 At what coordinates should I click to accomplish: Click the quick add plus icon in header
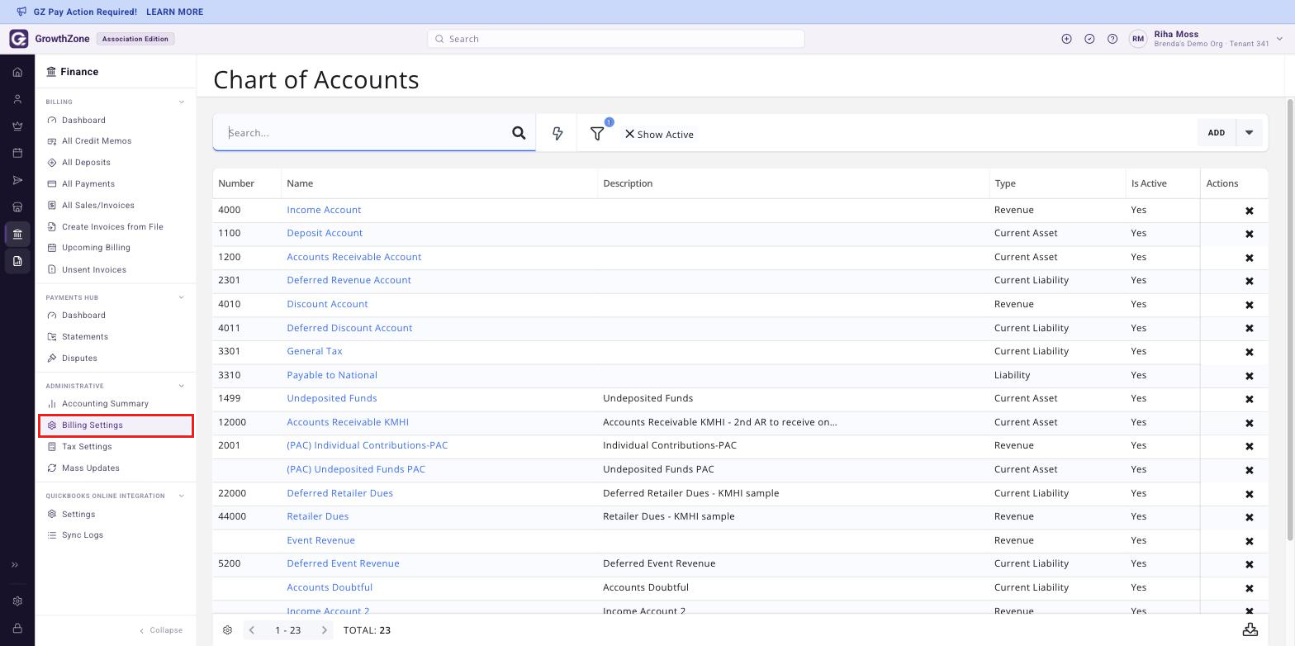click(1066, 39)
